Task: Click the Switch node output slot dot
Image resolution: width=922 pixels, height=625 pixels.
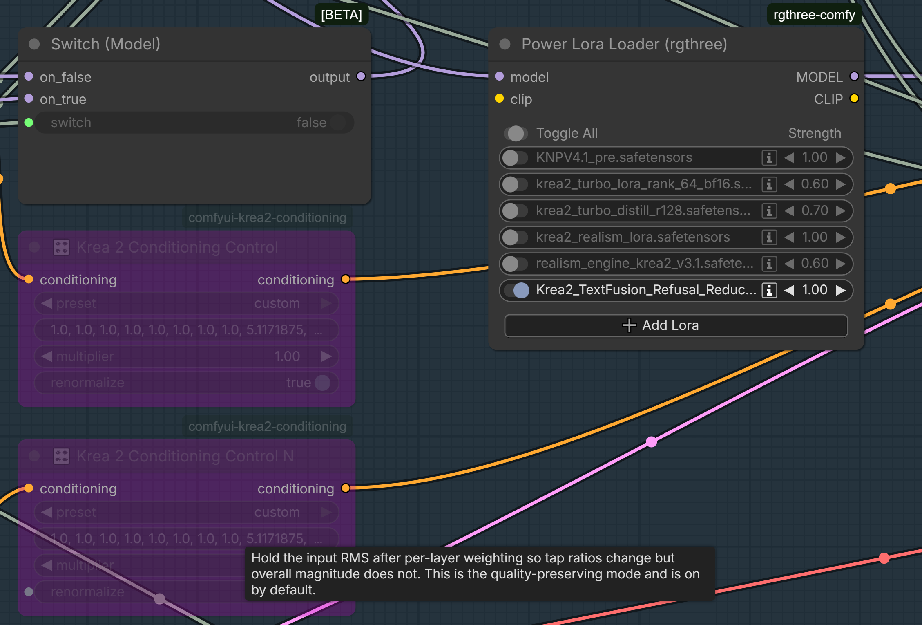Action: coord(361,76)
